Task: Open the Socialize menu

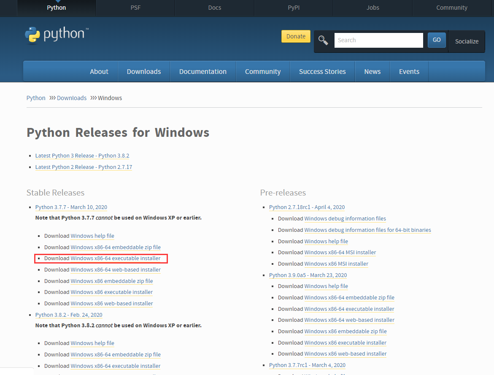Action: [467, 41]
